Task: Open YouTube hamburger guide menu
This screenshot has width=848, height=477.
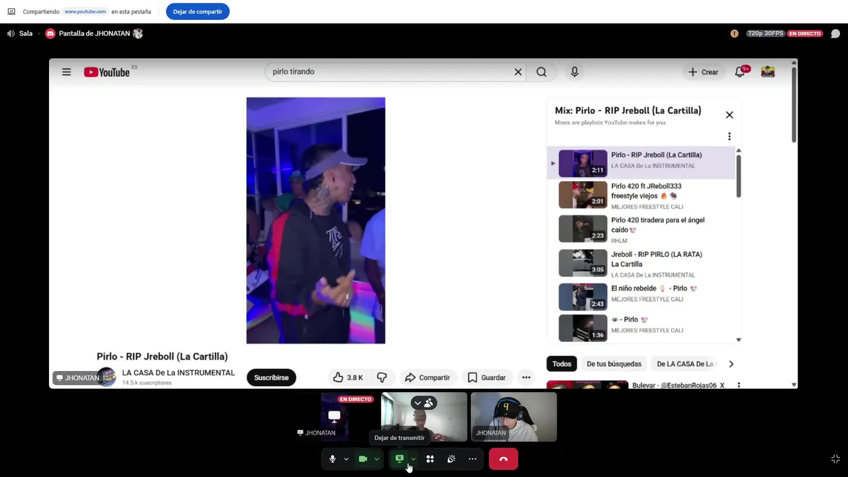Action: click(66, 72)
